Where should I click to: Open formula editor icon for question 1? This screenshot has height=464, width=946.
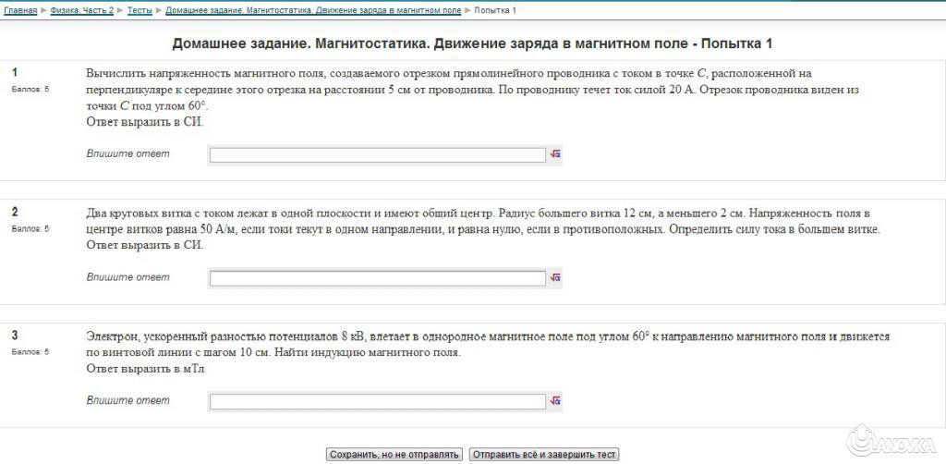coord(555,154)
